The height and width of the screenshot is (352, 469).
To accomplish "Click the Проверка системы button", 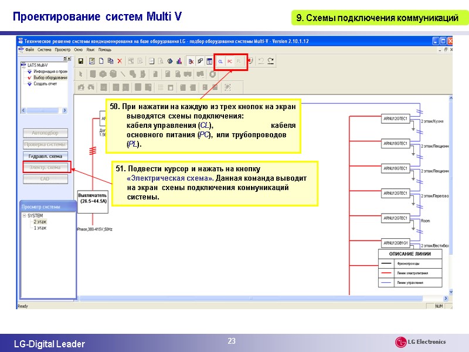I will [45, 144].
